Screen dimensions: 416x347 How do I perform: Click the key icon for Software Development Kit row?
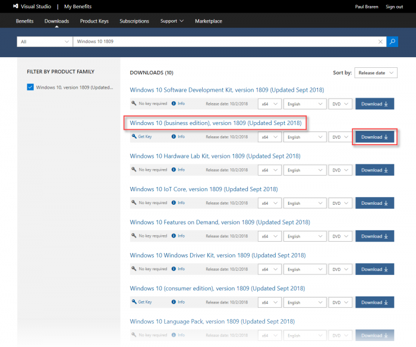[x=134, y=104]
